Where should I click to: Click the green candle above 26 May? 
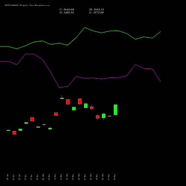click(x=104, y=116)
